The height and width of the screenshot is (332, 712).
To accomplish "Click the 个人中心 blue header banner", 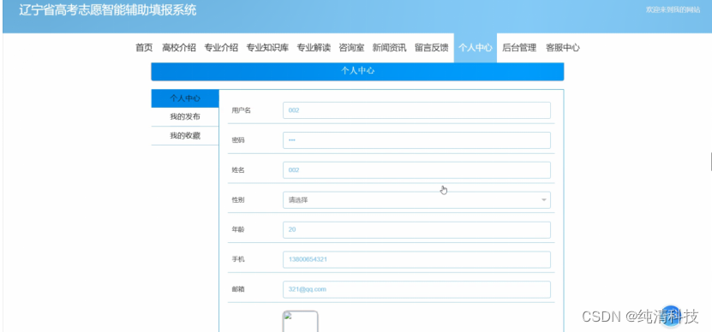I will coord(357,71).
